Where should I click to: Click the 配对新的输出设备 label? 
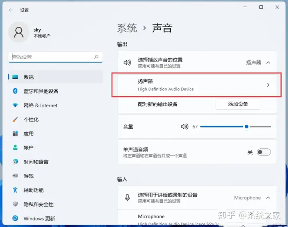158,104
